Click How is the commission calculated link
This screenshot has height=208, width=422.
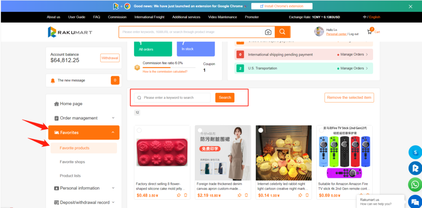tap(165, 72)
